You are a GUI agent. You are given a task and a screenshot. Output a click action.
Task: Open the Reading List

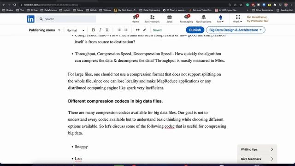click(284, 10)
